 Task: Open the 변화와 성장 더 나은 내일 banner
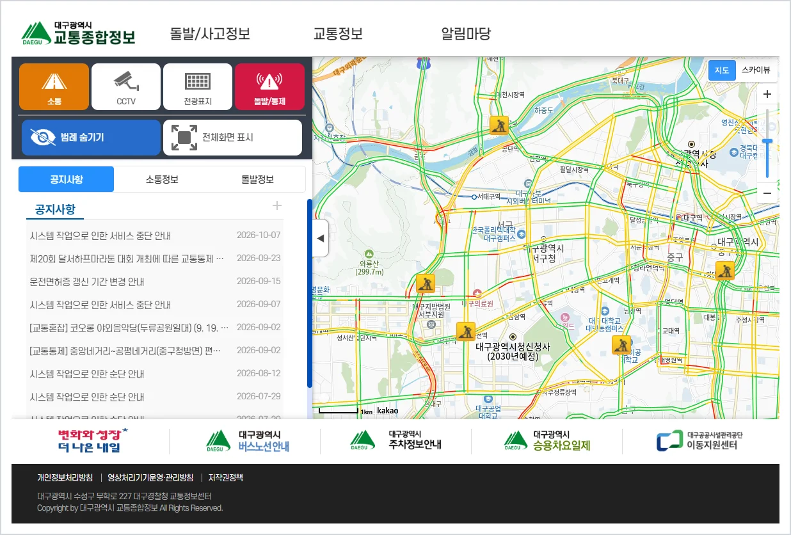pyautogui.click(x=92, y=440)
